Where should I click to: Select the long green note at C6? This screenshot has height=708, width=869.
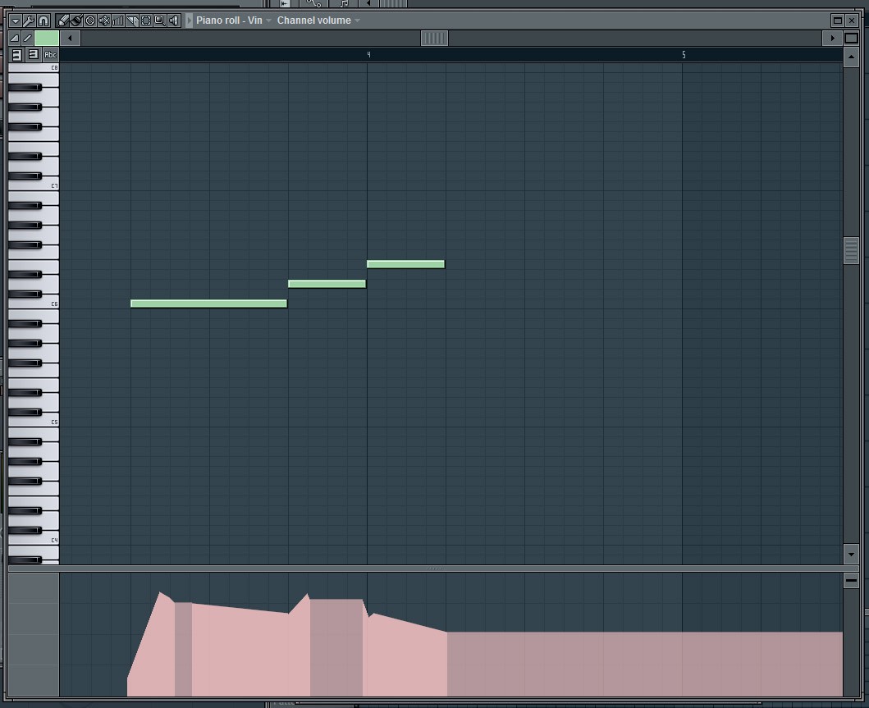point(209,304)
